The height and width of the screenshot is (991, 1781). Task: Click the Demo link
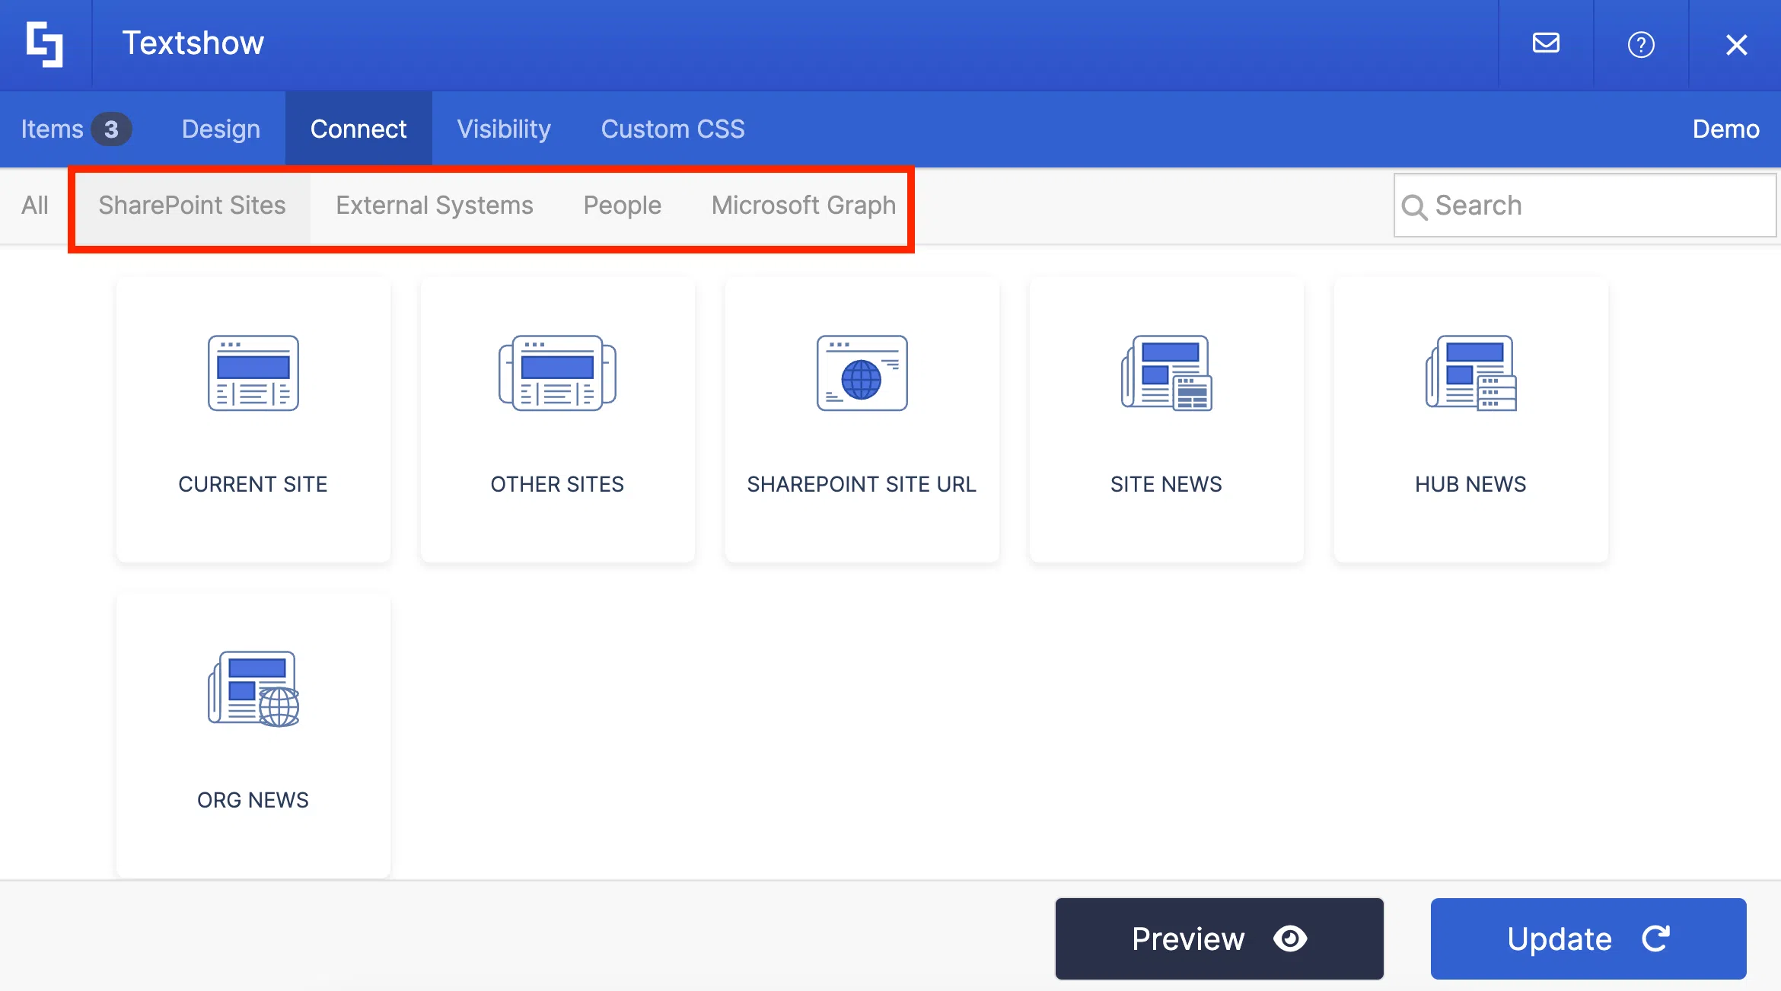pyautogui.click(x=1725, y=129)
